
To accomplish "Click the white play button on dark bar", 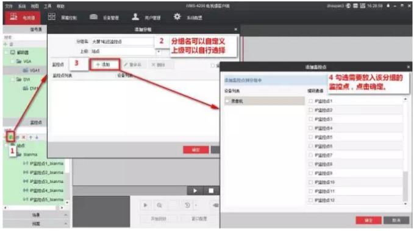I will pos(195,191).
